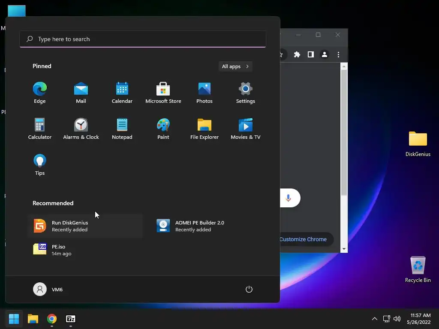The width and height of the screenshot is (439, 329).
Task: Open Run DiskGenius in the recommended list
Action: [x=85, y=226]
